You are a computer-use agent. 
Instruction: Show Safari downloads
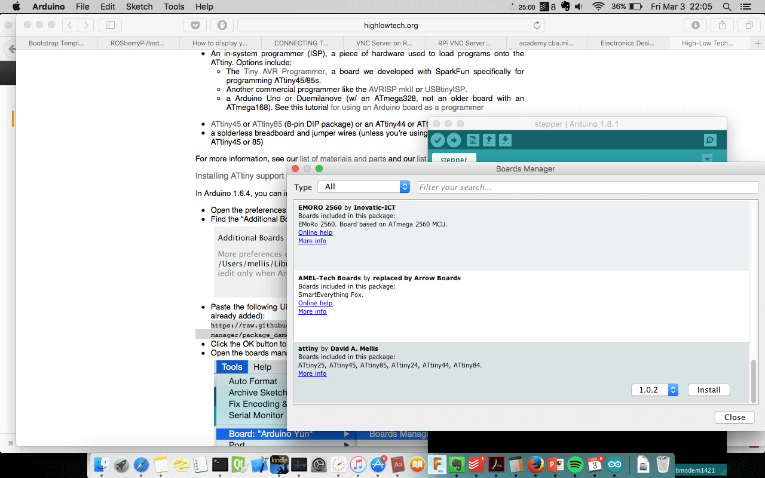click(696, 25)
